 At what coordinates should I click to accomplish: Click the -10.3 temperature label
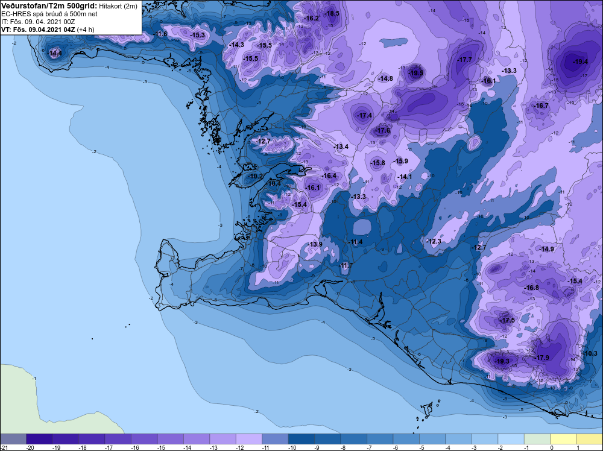click(590, 353)
